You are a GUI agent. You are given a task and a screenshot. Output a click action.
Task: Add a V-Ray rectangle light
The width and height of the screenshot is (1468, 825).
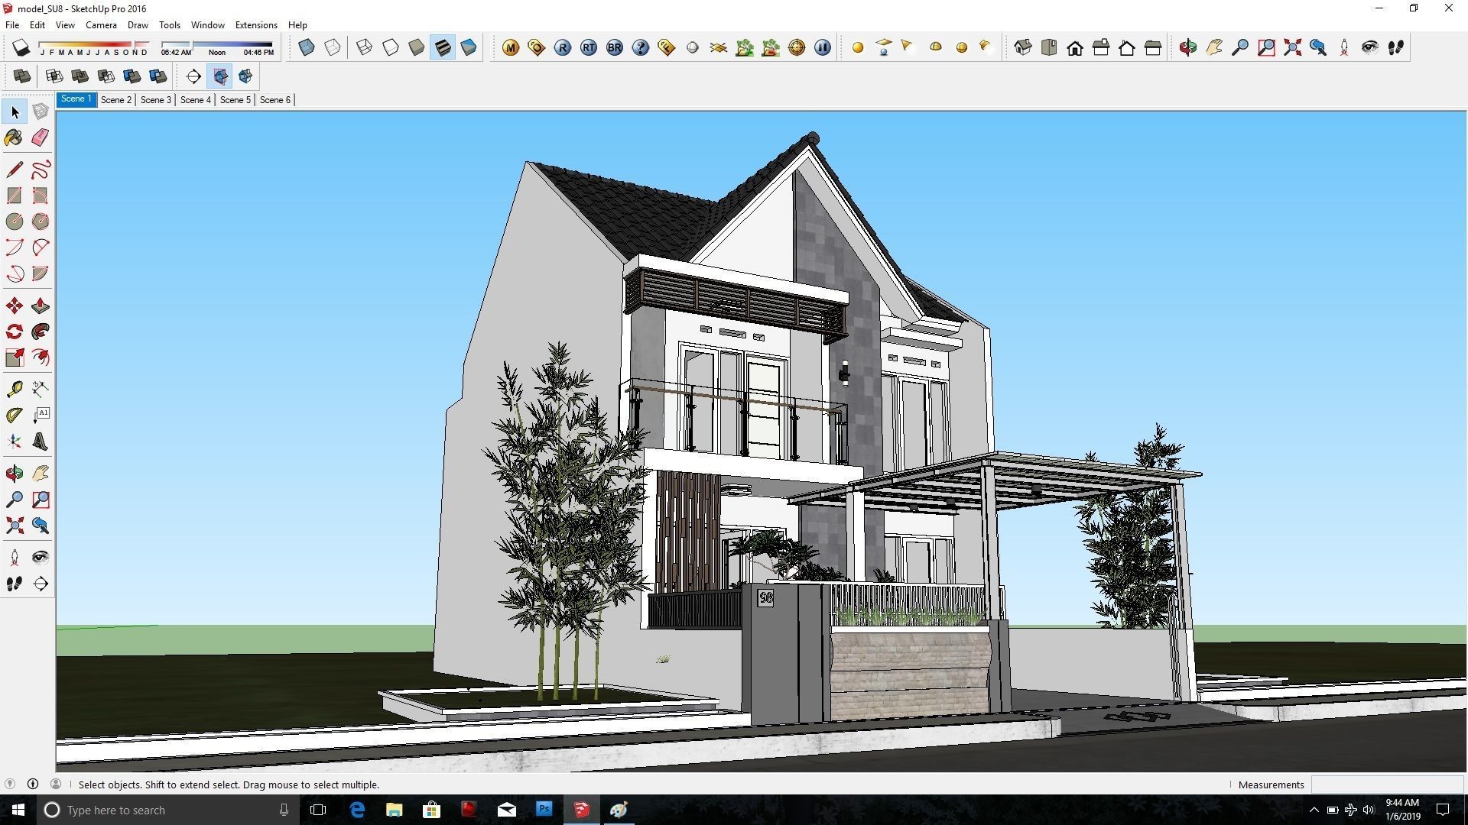[x=884, y=47]
